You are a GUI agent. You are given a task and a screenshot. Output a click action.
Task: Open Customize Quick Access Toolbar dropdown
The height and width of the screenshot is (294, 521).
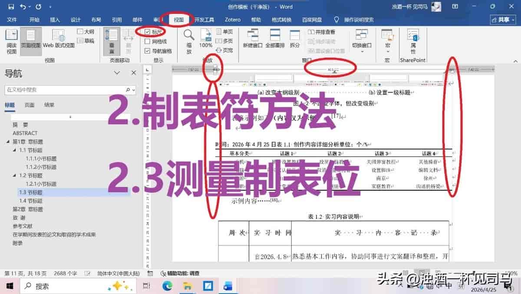coord(50,7)
